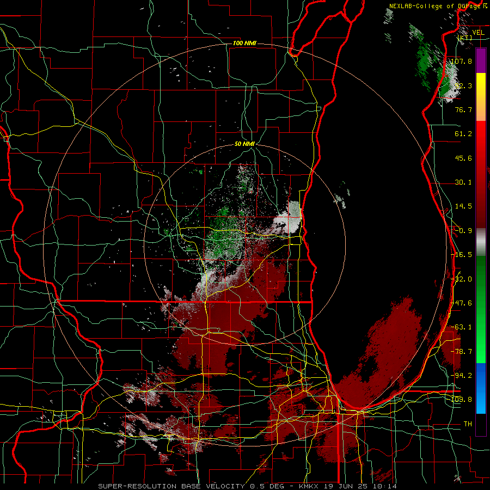Click the 100 NMI range ring label
The image size is (490, 490).
(x=244, y=43)
